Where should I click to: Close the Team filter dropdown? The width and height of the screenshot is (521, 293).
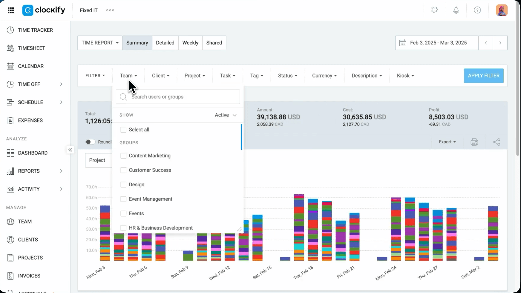128,76
